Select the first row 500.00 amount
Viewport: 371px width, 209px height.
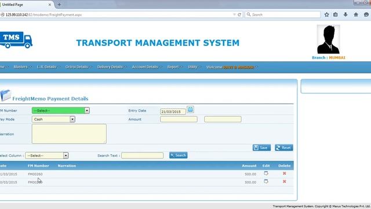[250, 174]
